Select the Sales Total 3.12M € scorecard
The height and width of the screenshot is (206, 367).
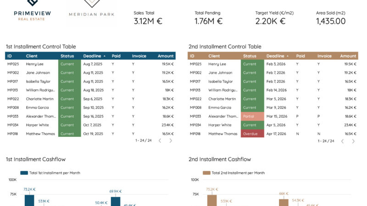point(148,18)
